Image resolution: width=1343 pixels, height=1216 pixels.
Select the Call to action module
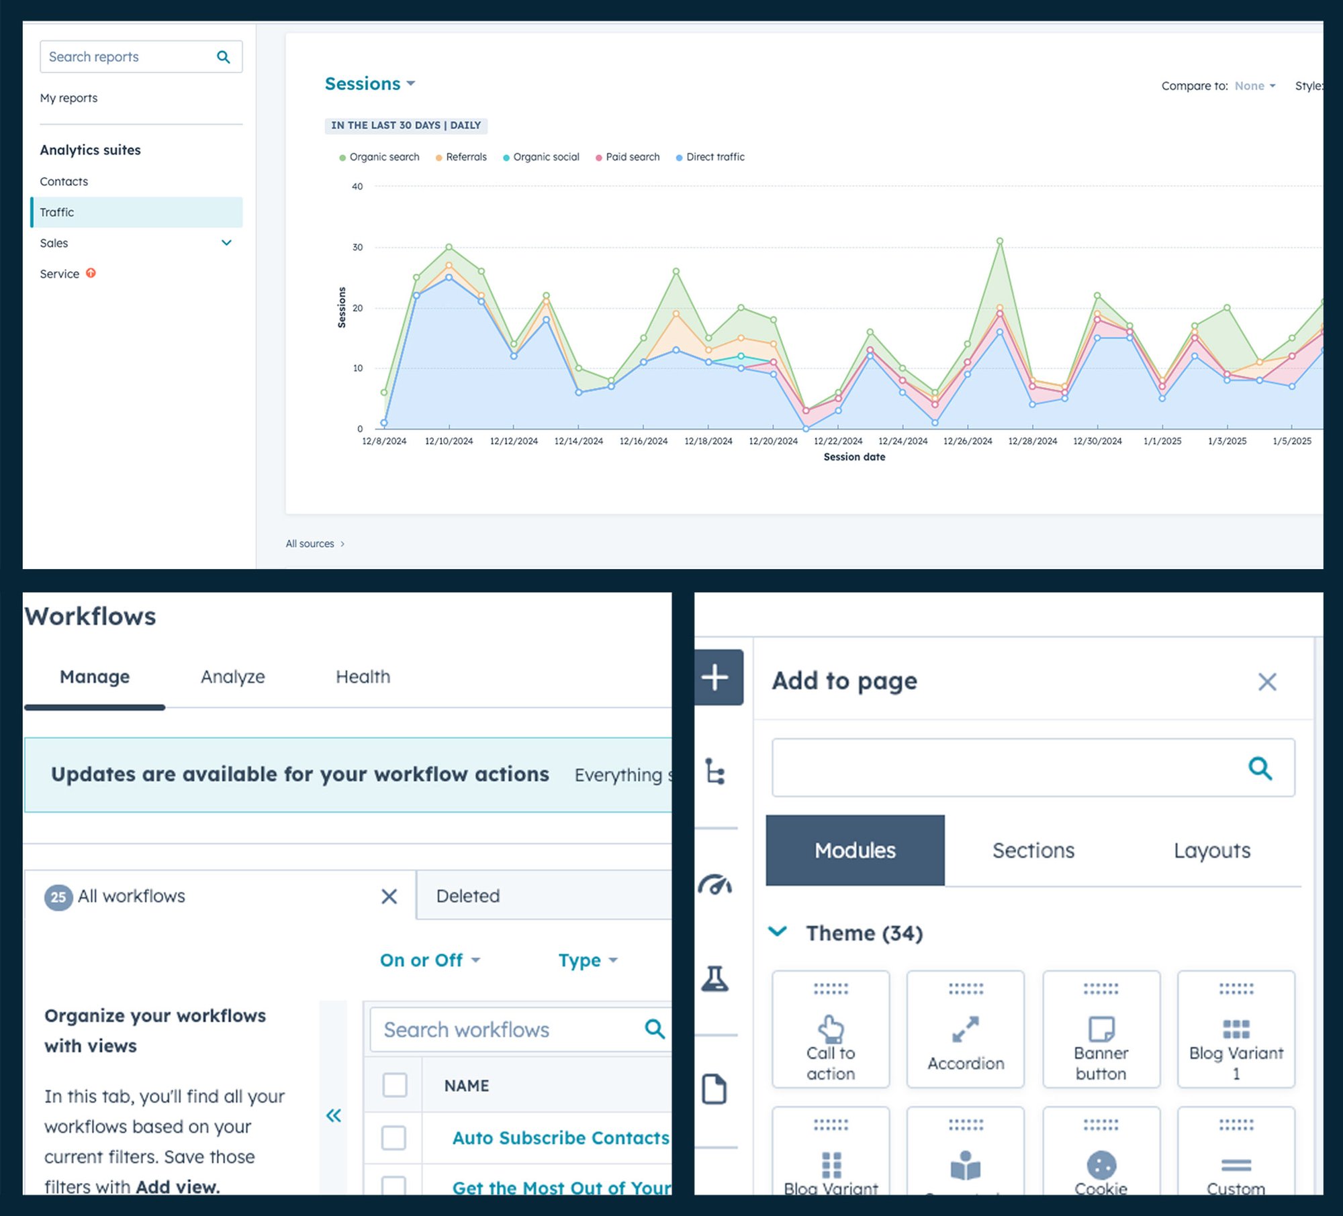pyautogui.click(x=831, y=1029)
